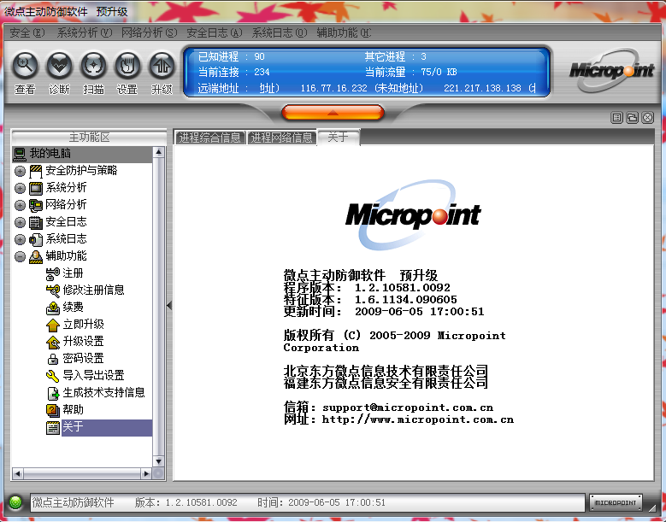Click the sidebar scroll up arrow
Image resolution: width=666 pixels, height=522 pixels.
(x=158, y=152)
